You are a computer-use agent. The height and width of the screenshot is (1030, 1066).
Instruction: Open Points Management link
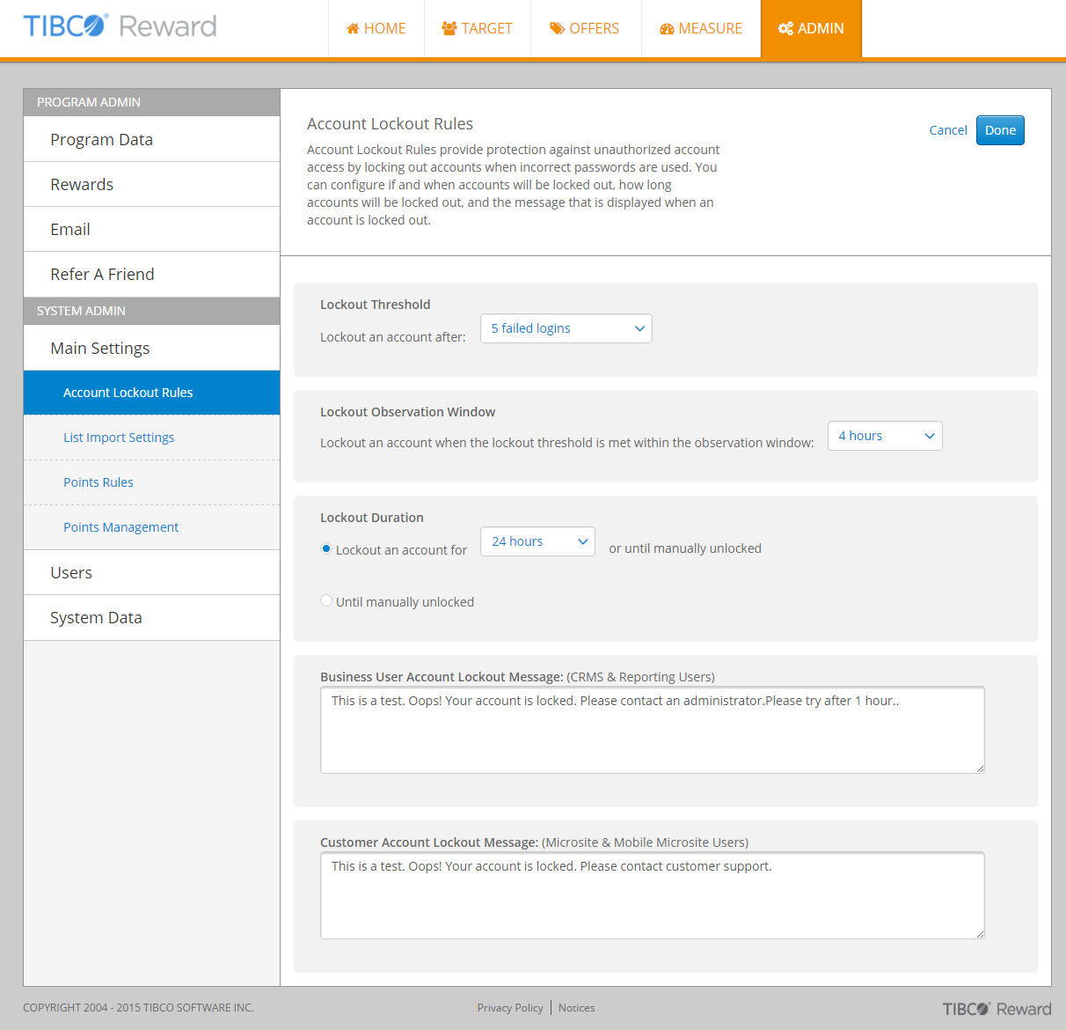(x=120, y=527)
